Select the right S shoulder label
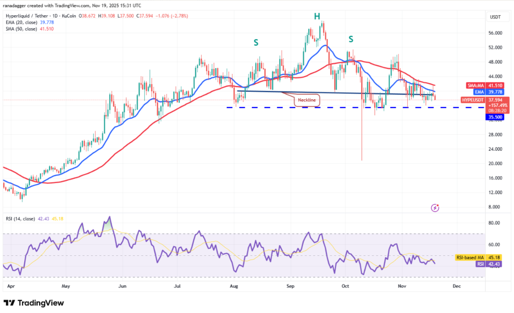Image resolution: width=514 pixels, height=313 pixels. point(351,39)
